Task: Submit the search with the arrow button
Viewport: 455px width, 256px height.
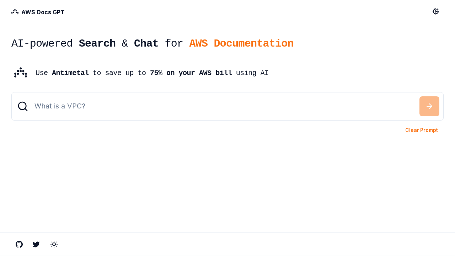Action: coord(429,106)
